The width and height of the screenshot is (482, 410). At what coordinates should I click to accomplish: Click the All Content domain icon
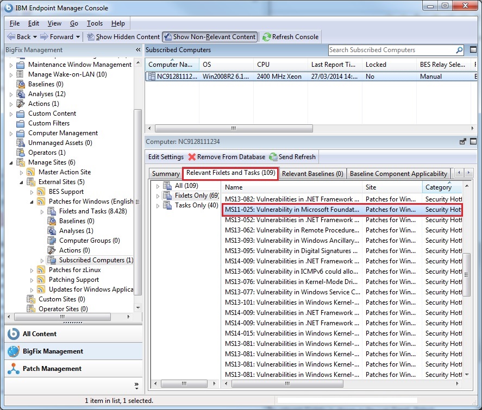point(13,334)
